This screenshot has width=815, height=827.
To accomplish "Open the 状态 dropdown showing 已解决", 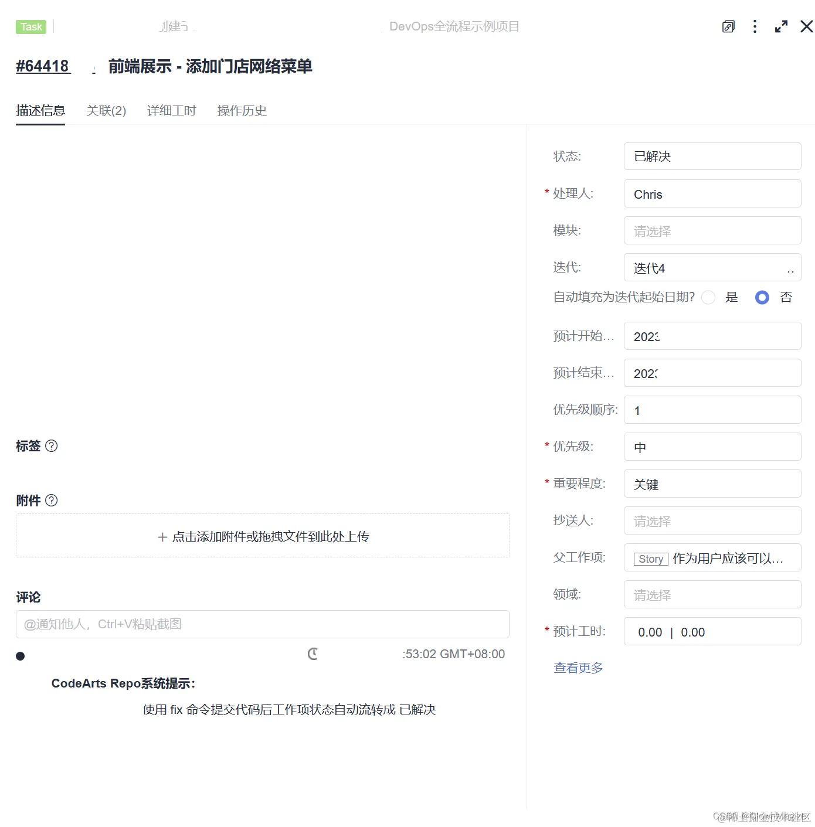I will (x=712, y=156).
